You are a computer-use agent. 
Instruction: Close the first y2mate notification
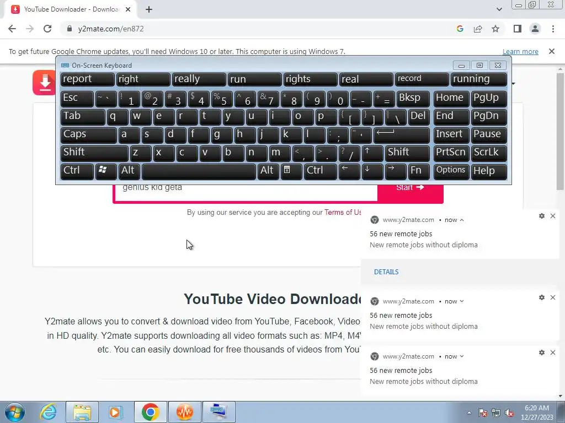tap(553, 216)
